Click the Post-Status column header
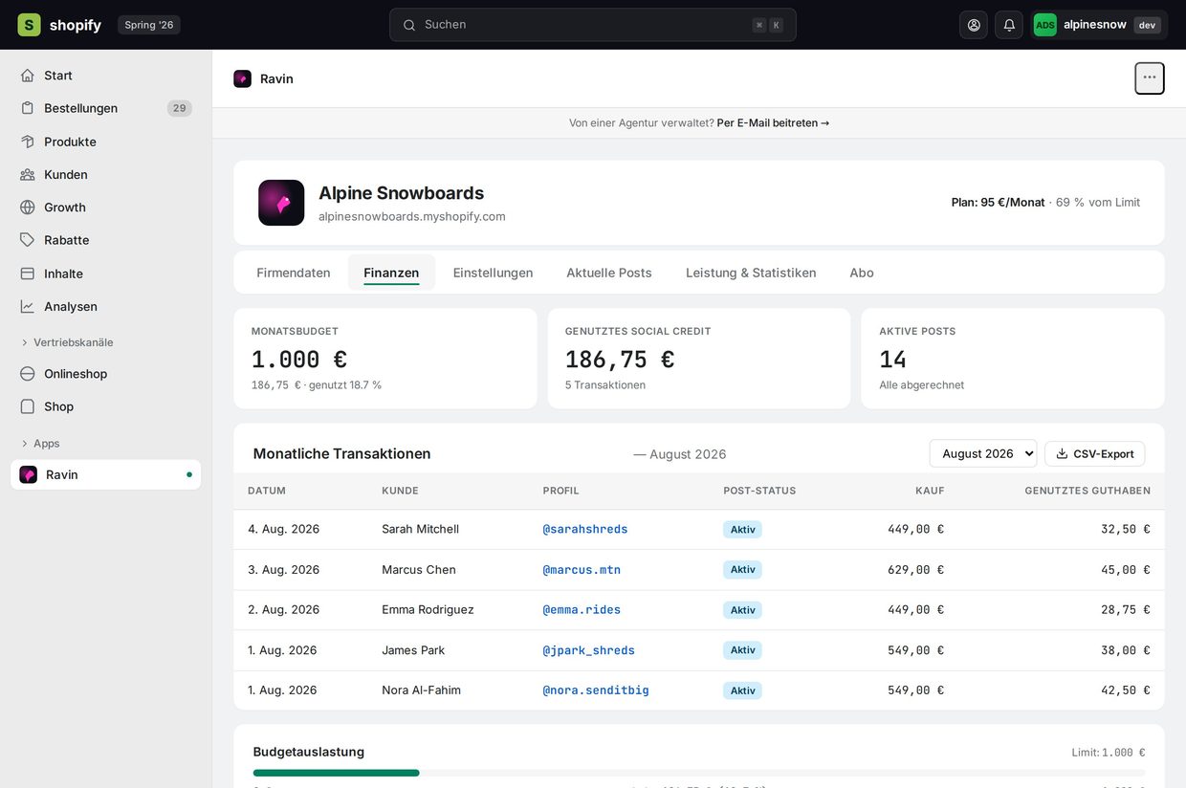Image resolution: width=1186 pixels, height=788 pixels. (759, 491)
